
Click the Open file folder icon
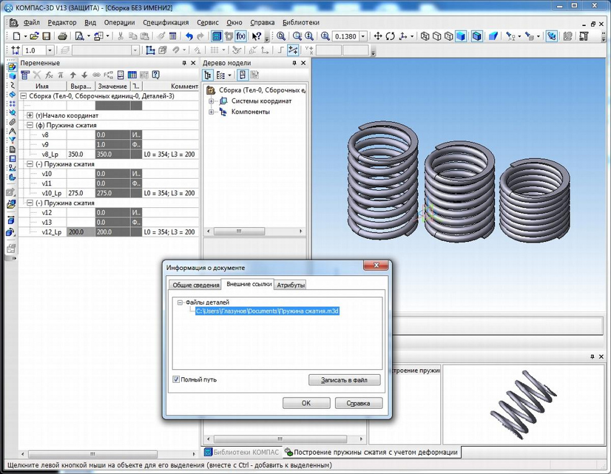pos(34,37)
